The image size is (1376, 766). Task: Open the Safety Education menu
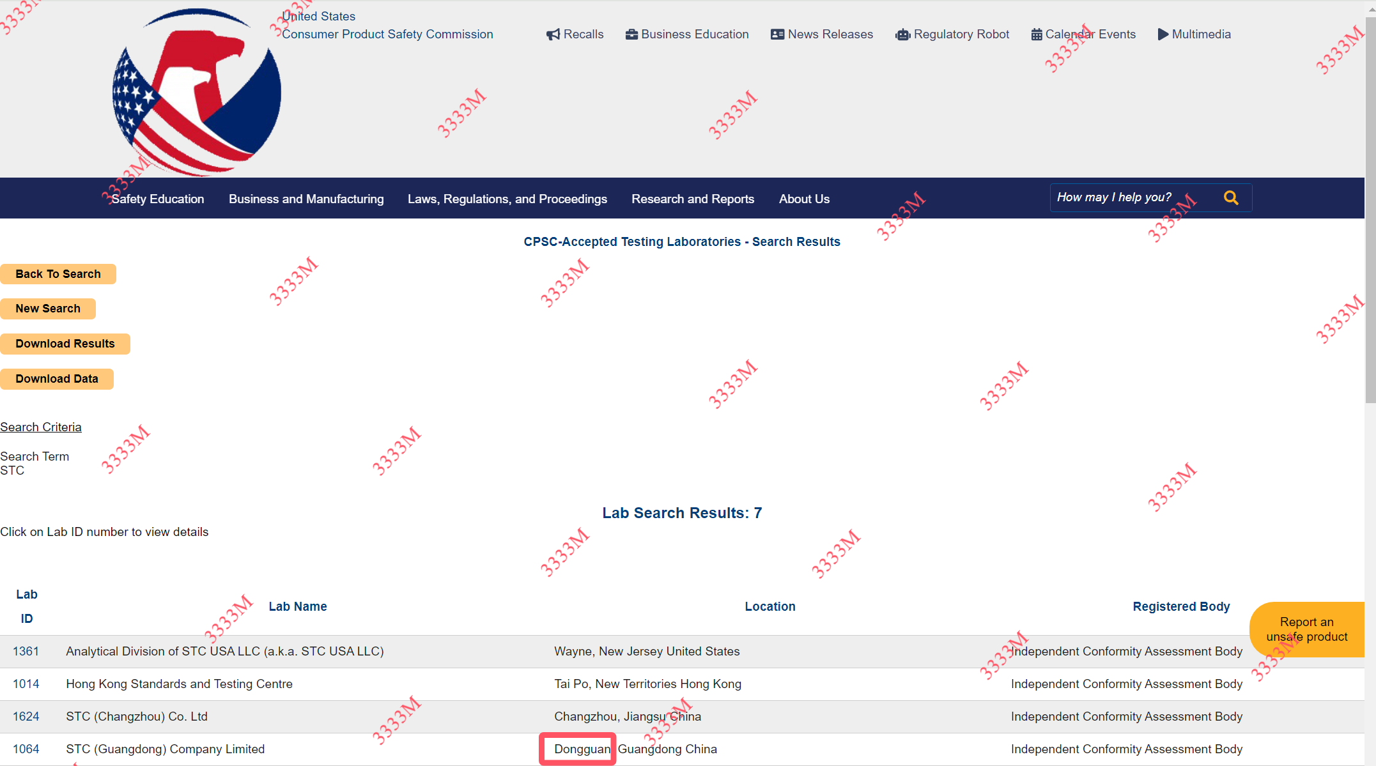(x=157, y=199)
